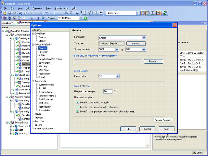Open the 768 screen height dropdown
Image resolution: width=208 pixels, height=156 pixels.
(144, 49)
